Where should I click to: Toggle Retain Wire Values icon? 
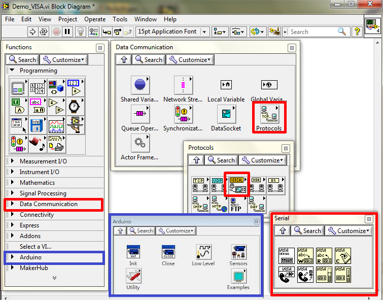coord(93,32)
